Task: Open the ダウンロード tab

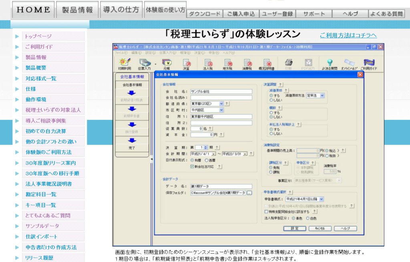Action: (x=205, y=14)
